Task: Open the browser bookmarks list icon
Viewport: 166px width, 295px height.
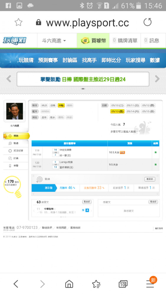Action: [96, 284]
